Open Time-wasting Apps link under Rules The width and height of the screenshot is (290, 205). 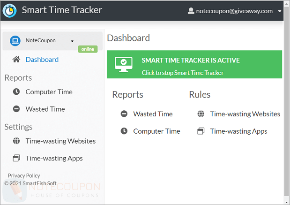coord(238,131)
